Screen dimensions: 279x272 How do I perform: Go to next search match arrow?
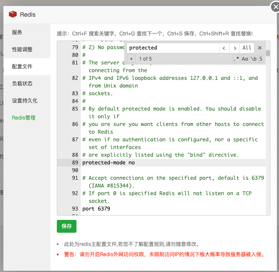coord(235,48)
